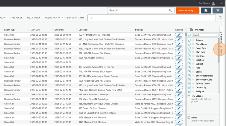This screenshot has height=126, width=226.
Task: Click the user avatar icon
Action: 213,4
